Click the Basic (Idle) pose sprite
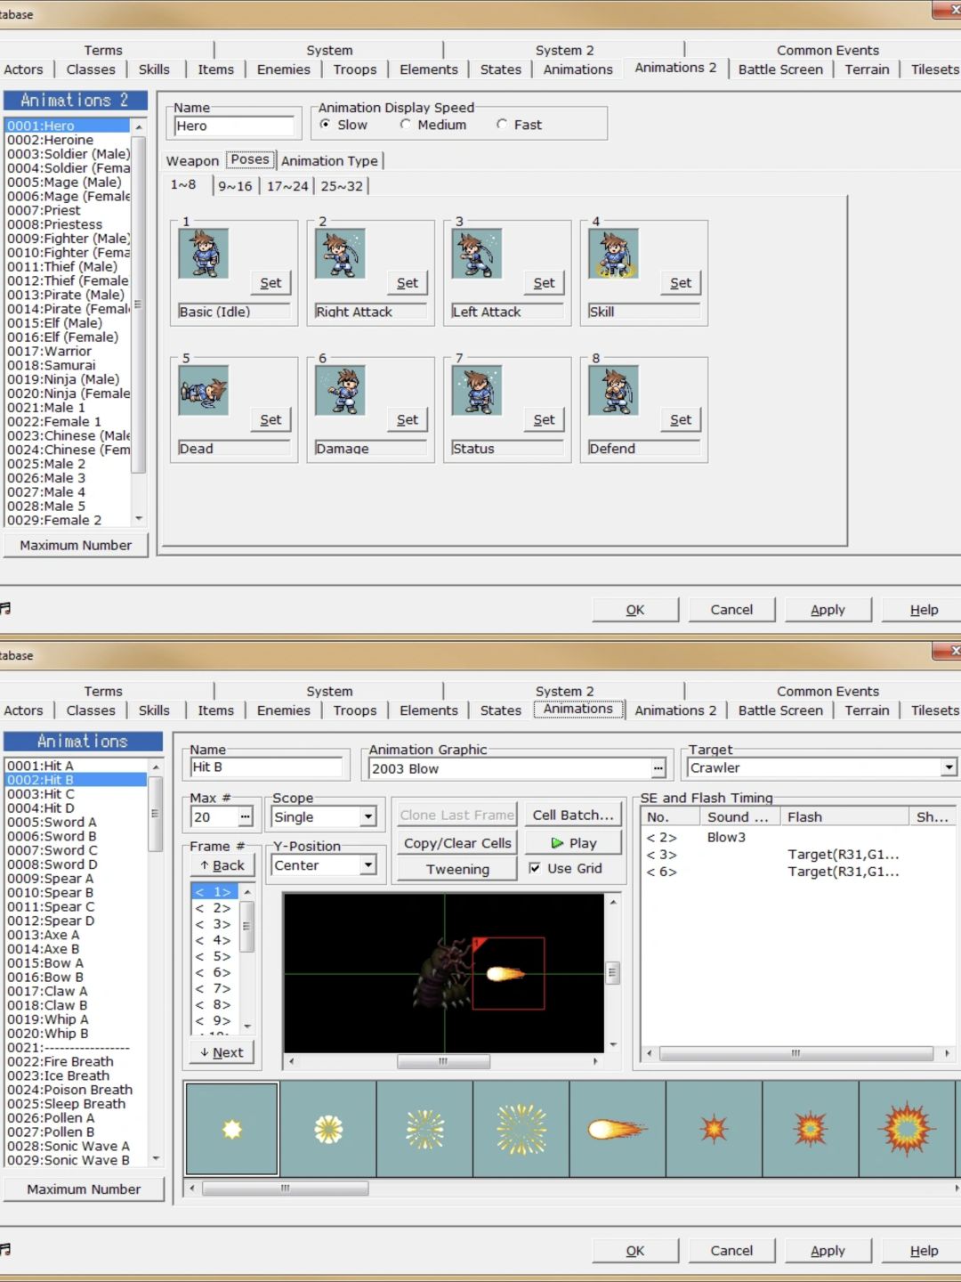 (204, 254)
